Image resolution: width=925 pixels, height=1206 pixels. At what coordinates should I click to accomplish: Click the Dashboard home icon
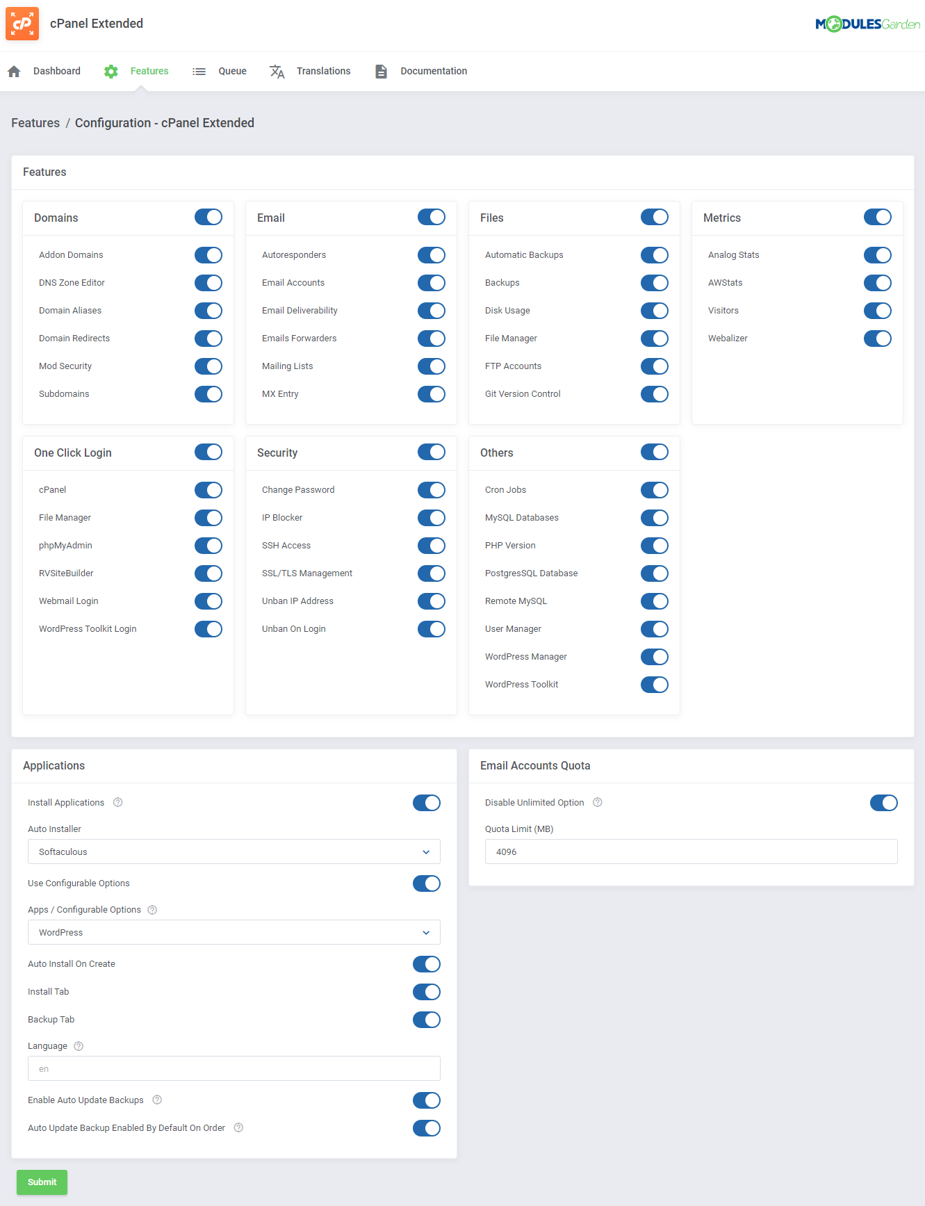click(x=14, y=71)
